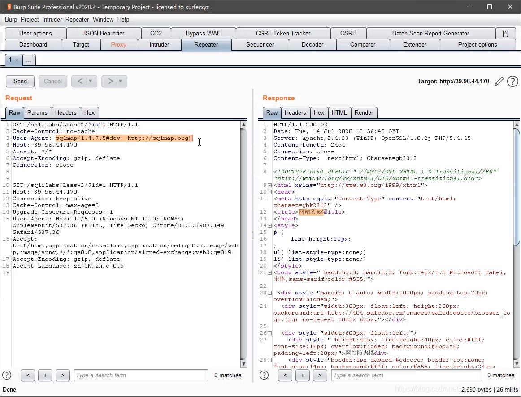This screenshot has width=521, height=397.
Task: Focus the response search term field
Action: pyautogui.click(x=406, y=375)
